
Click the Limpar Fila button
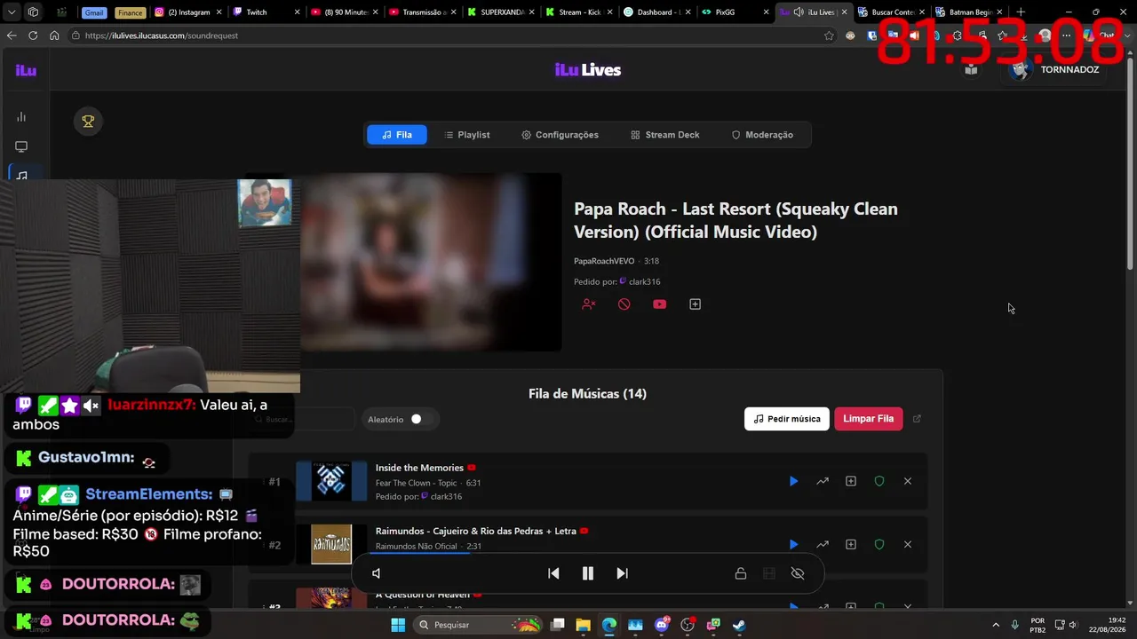(x=868, y=419)
